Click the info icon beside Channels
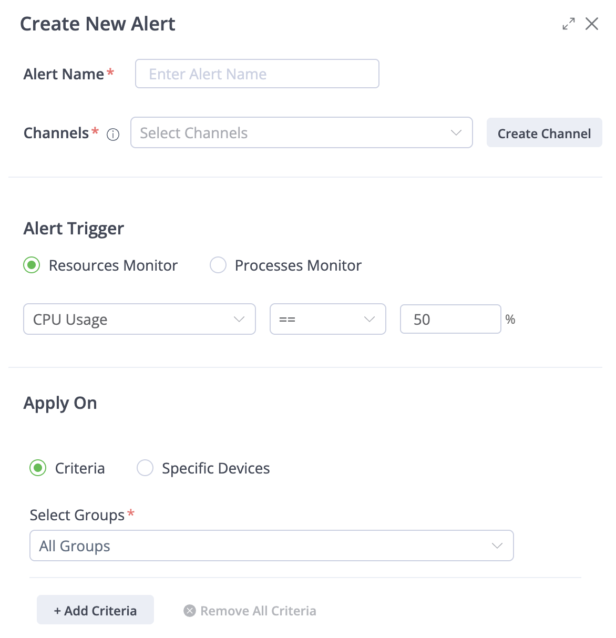The image size is (616, 638). tap(113, 135)
